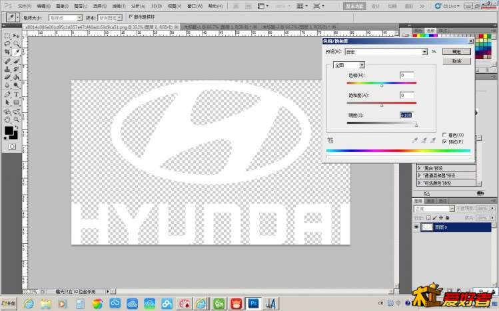
Task: Select the Paint Bucket tool
Action: click(x=16, y=77)
